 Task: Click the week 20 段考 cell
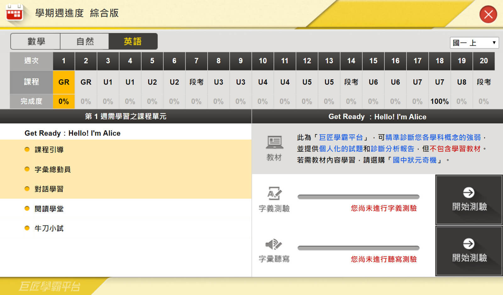coord(484,82)
